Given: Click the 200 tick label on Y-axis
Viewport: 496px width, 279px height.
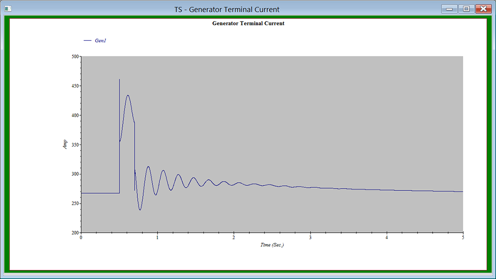Looking at the screenshot, I should coord(75,233).
